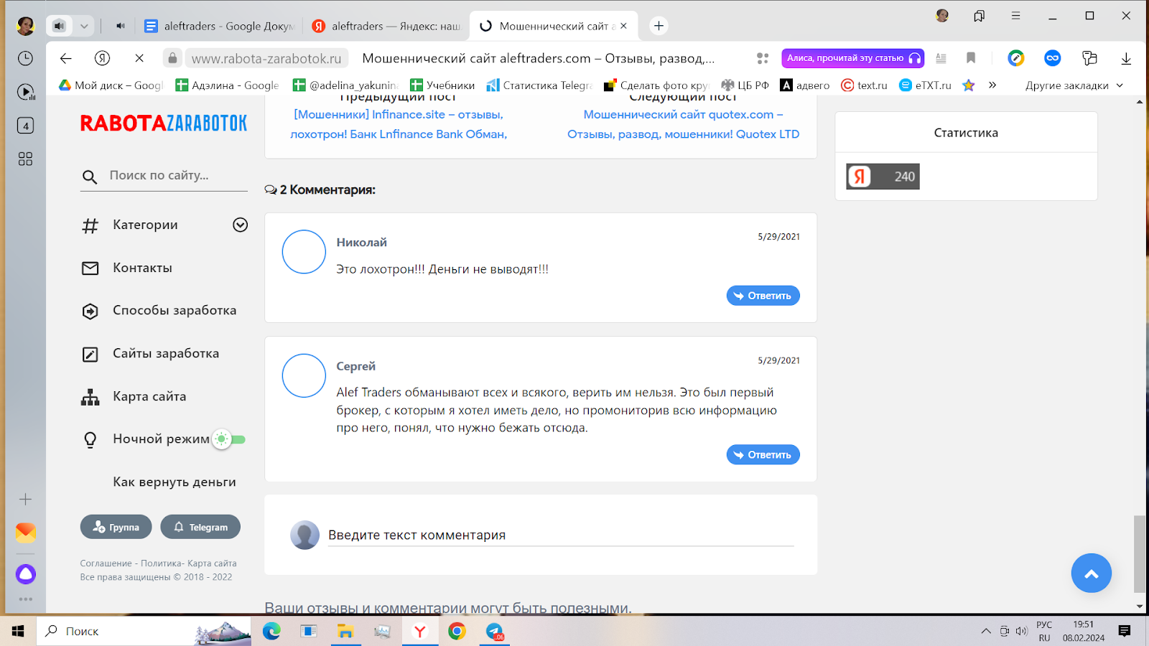Show more bookmarks chevron
This screenshot has width=1149, height=646.
pyautogui.click(x=992, y=85)
